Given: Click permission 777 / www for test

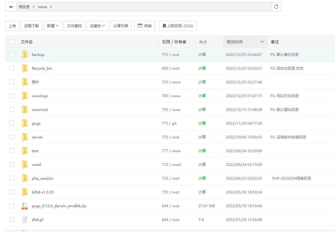Looking at the screenshot, I should tap(171, 151).
